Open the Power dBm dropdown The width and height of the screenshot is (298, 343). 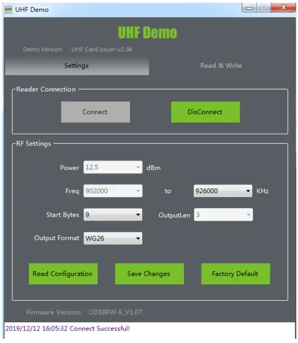113,167
